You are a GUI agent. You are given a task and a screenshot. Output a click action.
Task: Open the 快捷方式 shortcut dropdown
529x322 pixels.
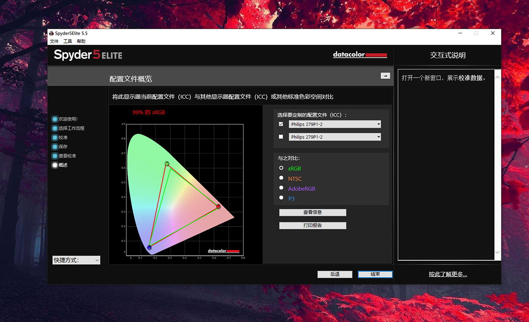pyautogui.click(x=77, y=260)
